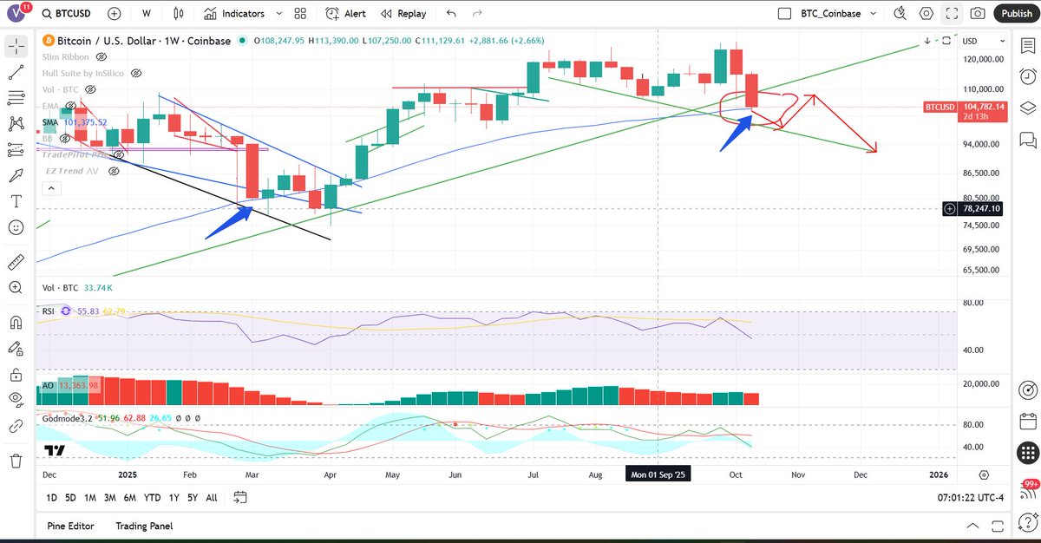Screen dimensions: 1041x543
Task: Open indicator templates grid icon
Action: 299,14
